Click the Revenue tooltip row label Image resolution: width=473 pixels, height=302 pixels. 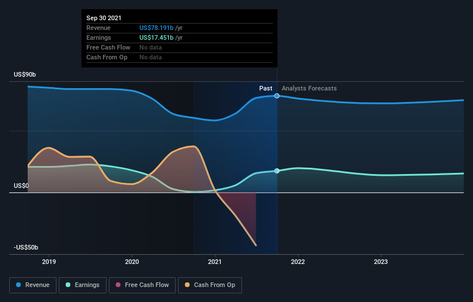99,28
